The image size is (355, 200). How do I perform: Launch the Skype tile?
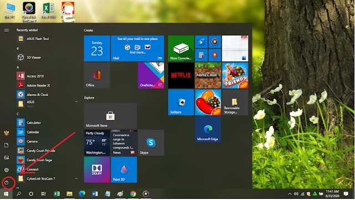click(x=151, y=143)
